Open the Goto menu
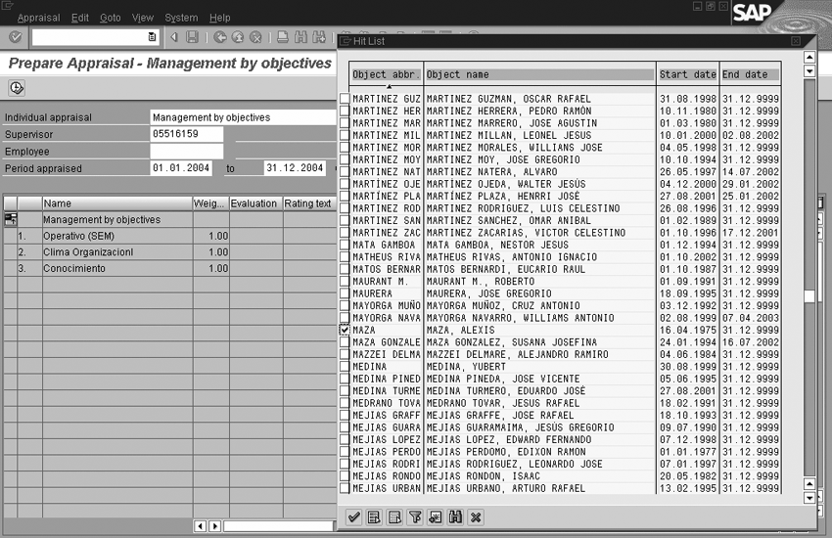 (111, 18)
